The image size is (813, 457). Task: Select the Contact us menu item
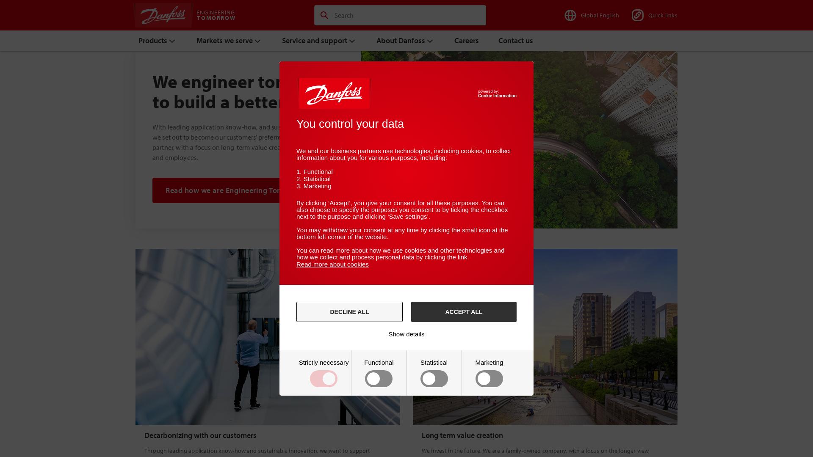[x=515, y=40]
